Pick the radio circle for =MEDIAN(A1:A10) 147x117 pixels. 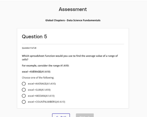(24, 96)
